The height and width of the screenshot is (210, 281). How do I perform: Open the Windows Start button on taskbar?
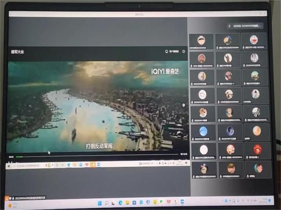click(x=100, y=203)
